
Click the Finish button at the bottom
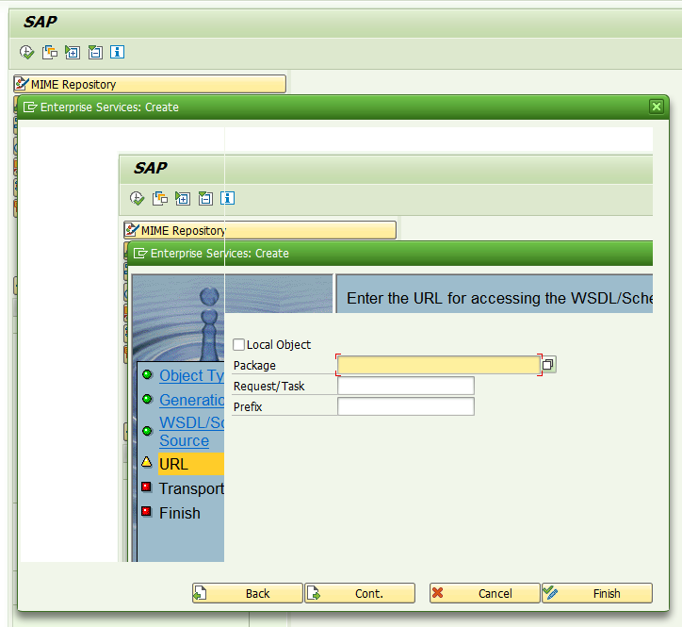pyautogui.click(x=597, y=593)
